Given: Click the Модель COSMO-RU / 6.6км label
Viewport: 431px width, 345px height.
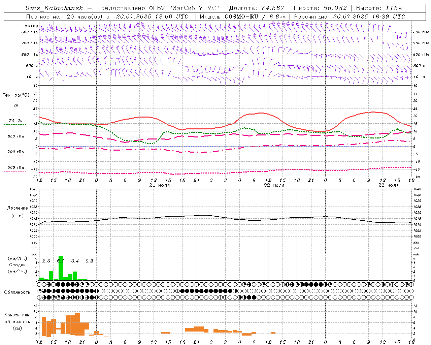Looking at the screenshot, I should [x=243, y=17].
